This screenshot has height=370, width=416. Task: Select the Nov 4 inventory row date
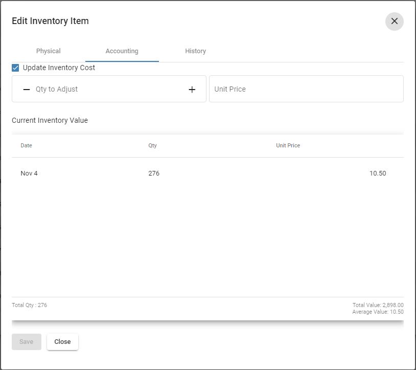[29, 173]
